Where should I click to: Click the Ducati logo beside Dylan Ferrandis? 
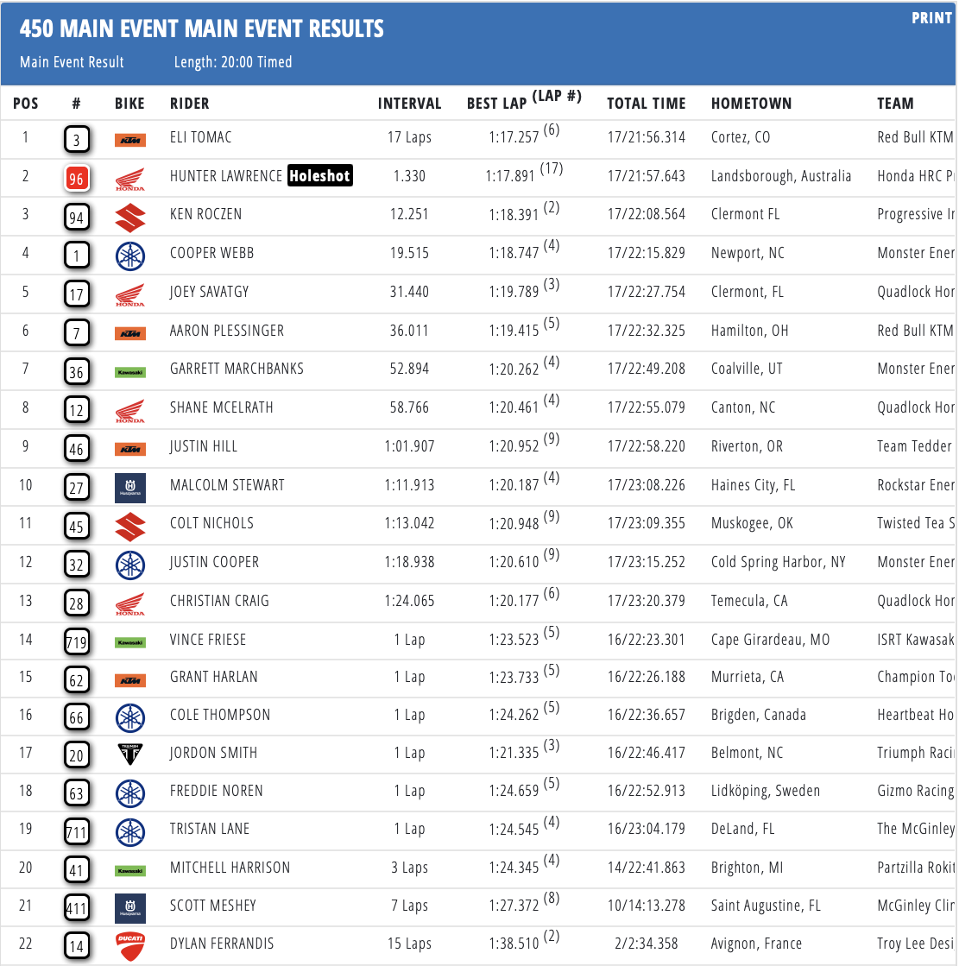[130, 945]
